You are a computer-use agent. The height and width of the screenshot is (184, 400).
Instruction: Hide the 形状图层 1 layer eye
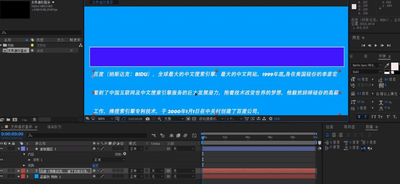tap(2, 148)
